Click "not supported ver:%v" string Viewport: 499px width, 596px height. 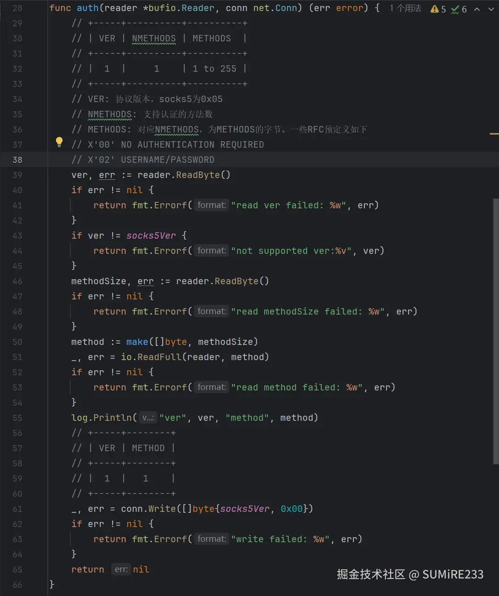(x=291, y=251)
